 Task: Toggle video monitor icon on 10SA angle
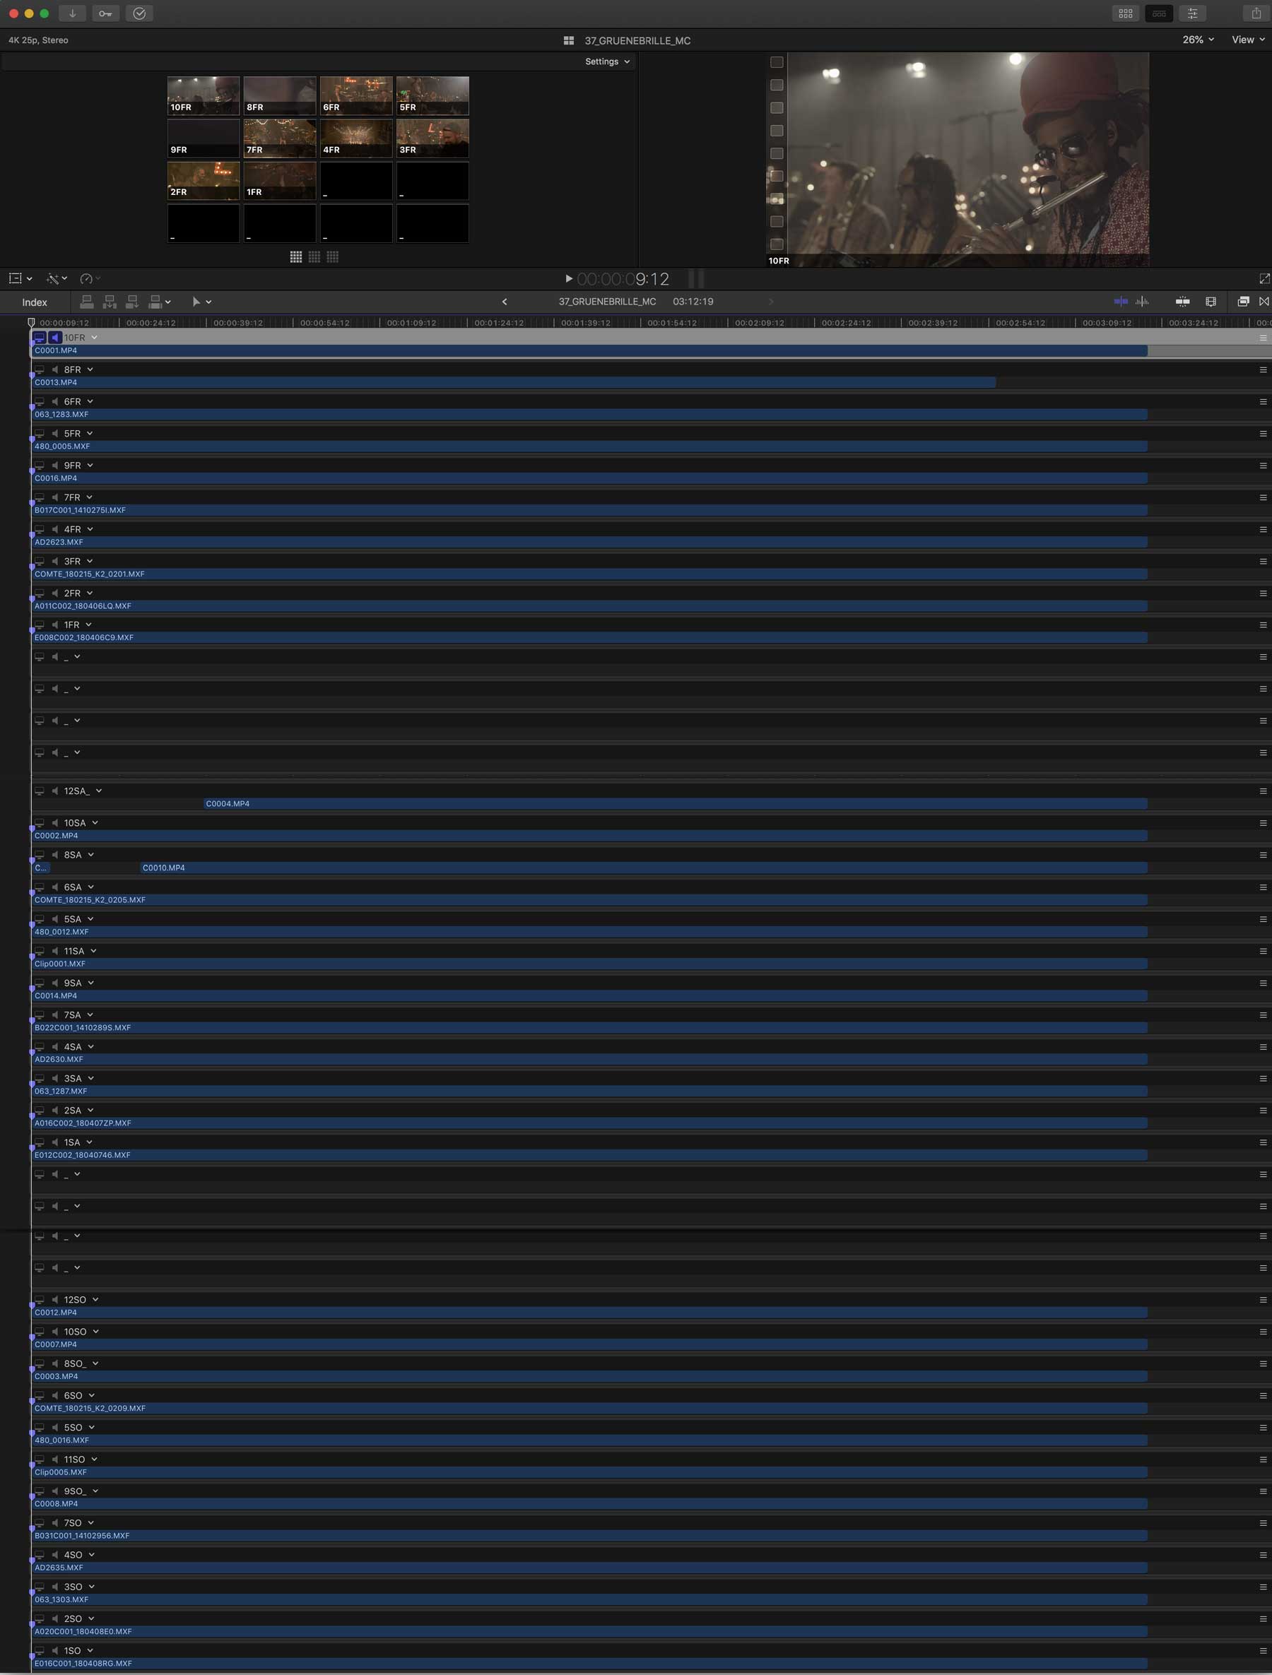point(40,822)
